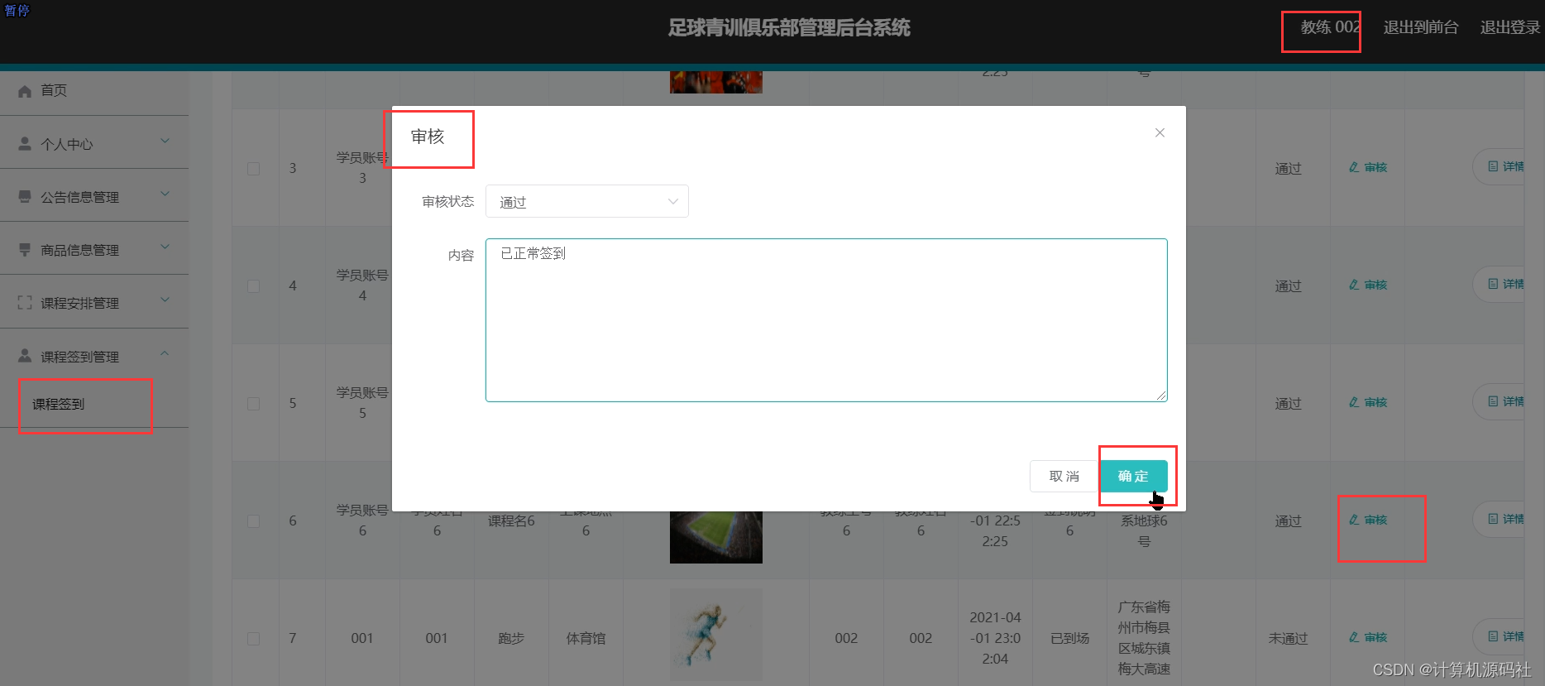Click 学员账号 4 cell
The image size is (1545, 686).
[x=362, y=285]
